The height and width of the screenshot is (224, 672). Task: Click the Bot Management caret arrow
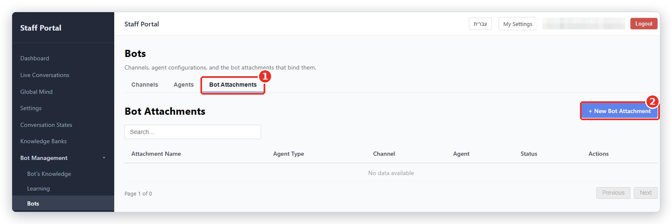click(104, 158)
